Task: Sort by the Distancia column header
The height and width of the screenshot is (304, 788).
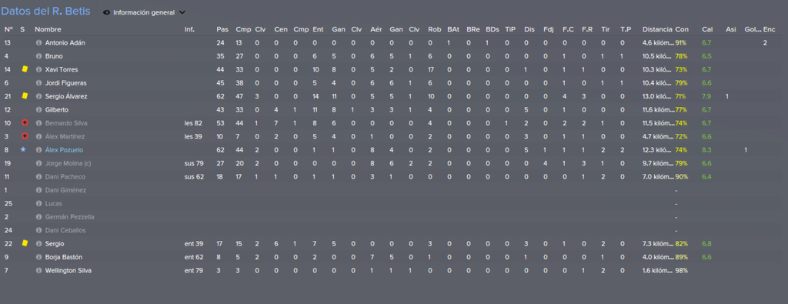Action: pyautogui.click(x=657, y=30)
